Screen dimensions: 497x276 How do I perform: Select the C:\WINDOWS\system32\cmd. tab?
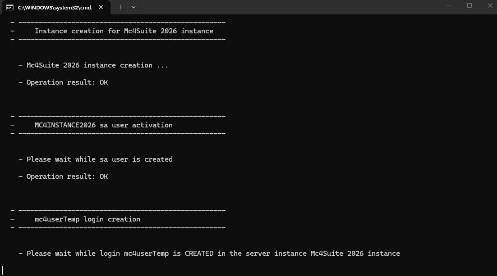coord(55,7)
